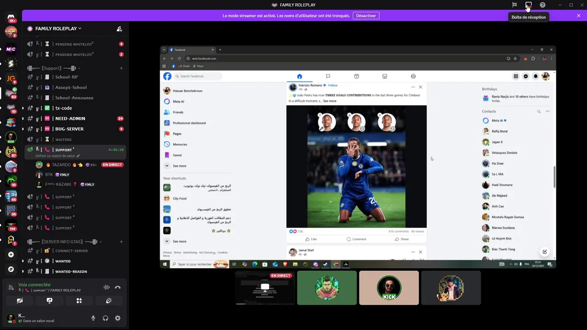Open the School-RP channel
The width and height of the screenshot is (587, 330).
pos(76,77)
